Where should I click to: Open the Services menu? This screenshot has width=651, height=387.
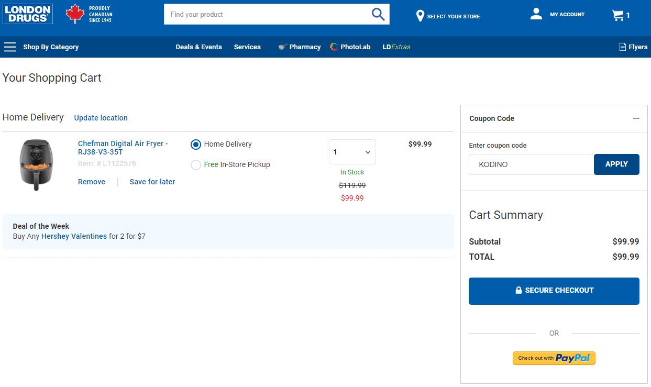point(247,47)
